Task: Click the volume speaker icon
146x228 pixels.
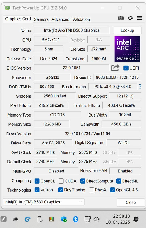Action: (x=96, y=219)
